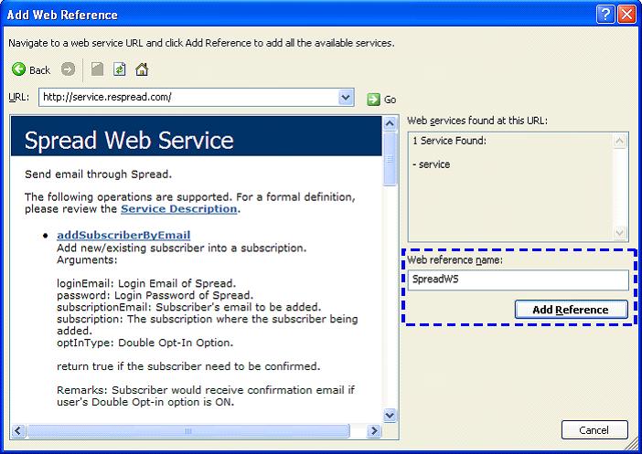The height and width of the screenshot is (454, 642).
Task: Click browser pane scroll down arrow
Action: click(x=390, y=416)
